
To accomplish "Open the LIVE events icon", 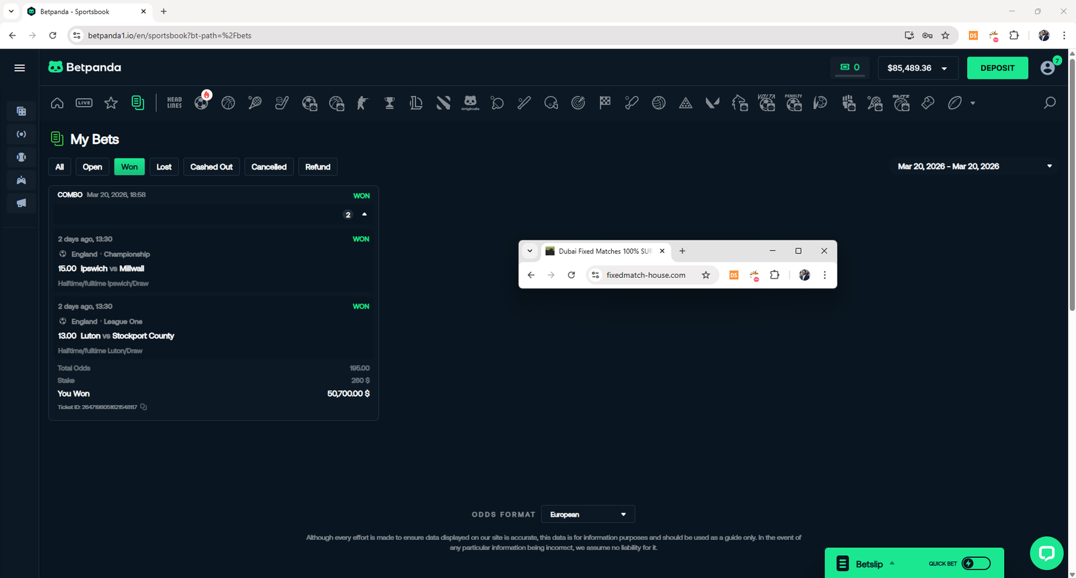I will (84, 103).
